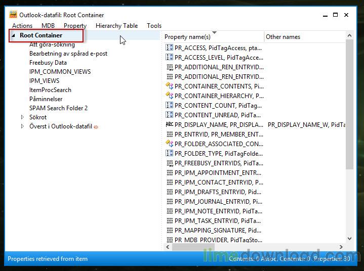
Task: Click the vertical scrollbar down arrow
Action: (x=349, y=239)
